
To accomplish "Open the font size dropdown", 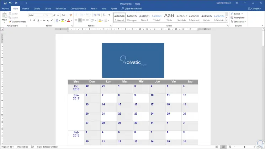I will 48,15.
